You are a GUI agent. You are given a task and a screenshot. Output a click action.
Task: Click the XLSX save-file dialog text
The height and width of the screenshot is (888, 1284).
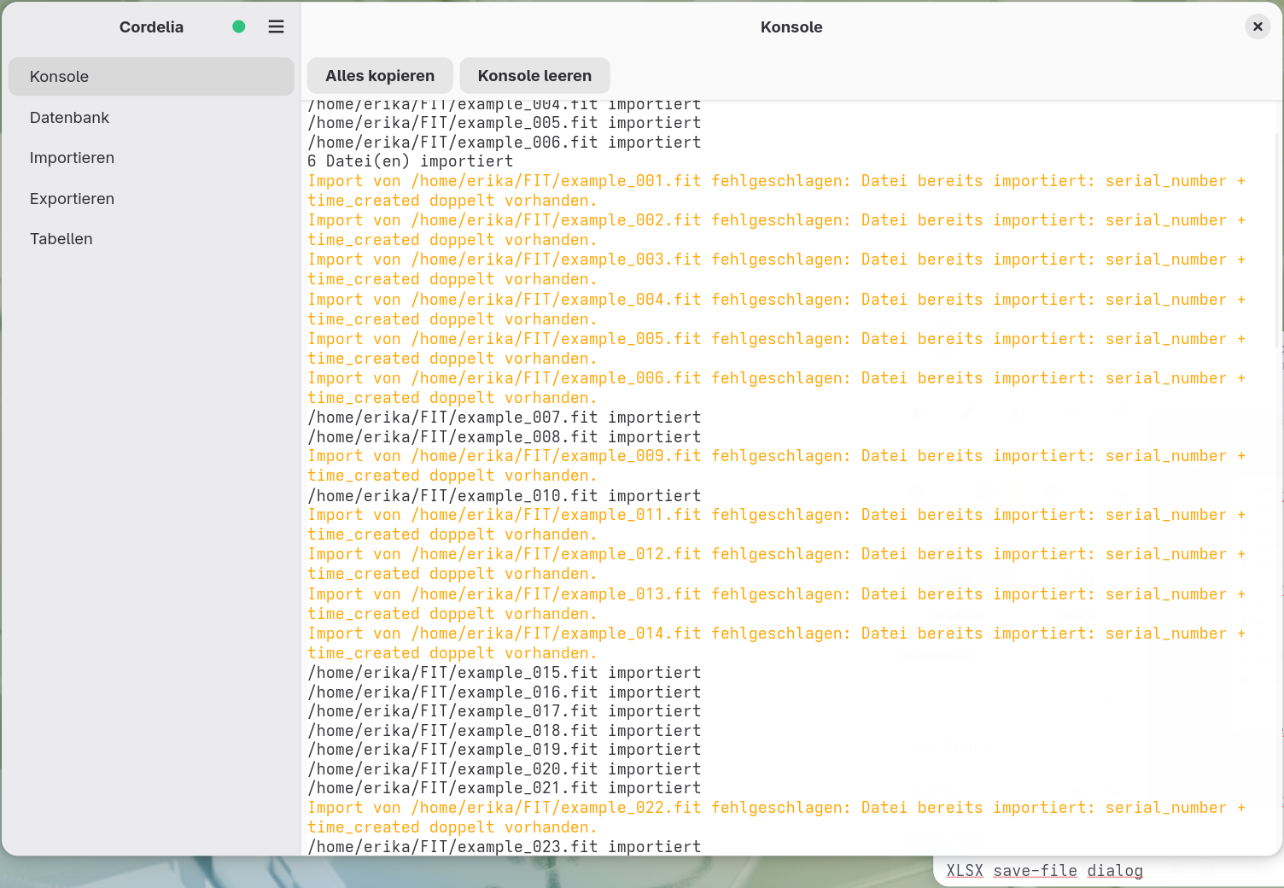[1044, 871]
